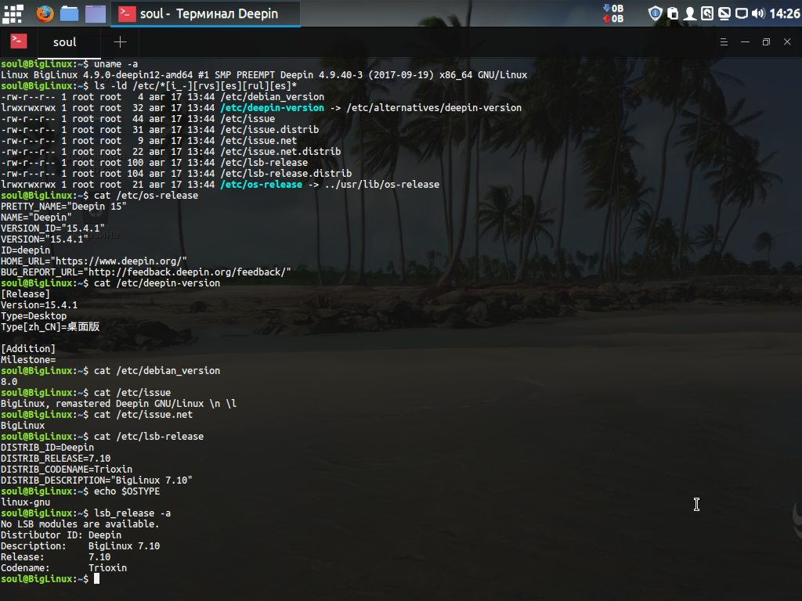Click the '8.0' debian version output
This screenshot has width=802, height=601.
(x=9, y=382)
